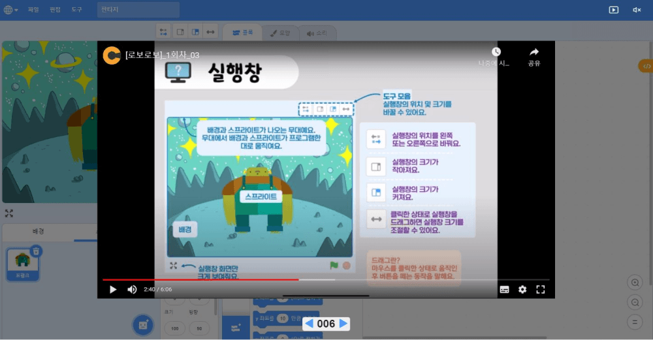Open the 파일 menu
This screenshot has height=340, width=653.
(x=33, y=10)
